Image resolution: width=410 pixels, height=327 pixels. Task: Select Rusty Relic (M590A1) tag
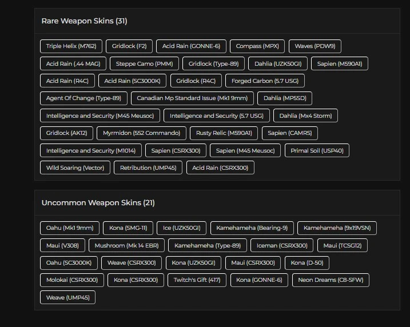tap(224, 133)
